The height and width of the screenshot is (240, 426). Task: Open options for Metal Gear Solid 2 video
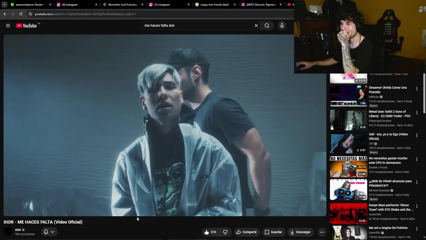pyautogui.click(x=417, y=113)
